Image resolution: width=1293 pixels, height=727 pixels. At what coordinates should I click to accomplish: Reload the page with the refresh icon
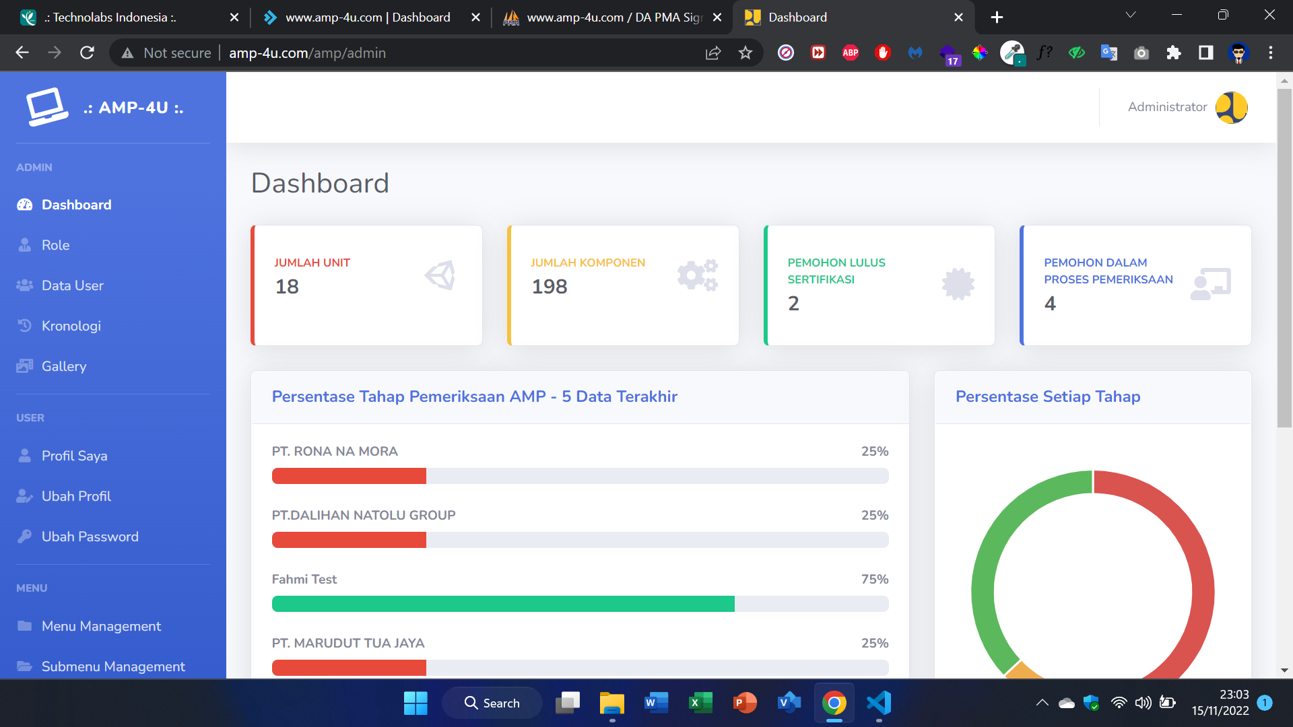(x=87, y=53)
